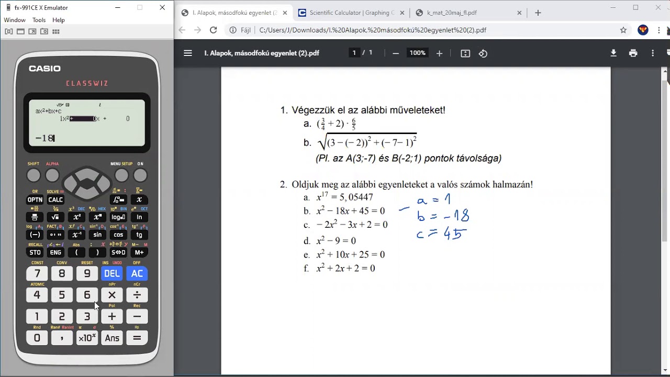Click the PDF fit to page icon
670x377 pixels.
click(x=465, y=53)
